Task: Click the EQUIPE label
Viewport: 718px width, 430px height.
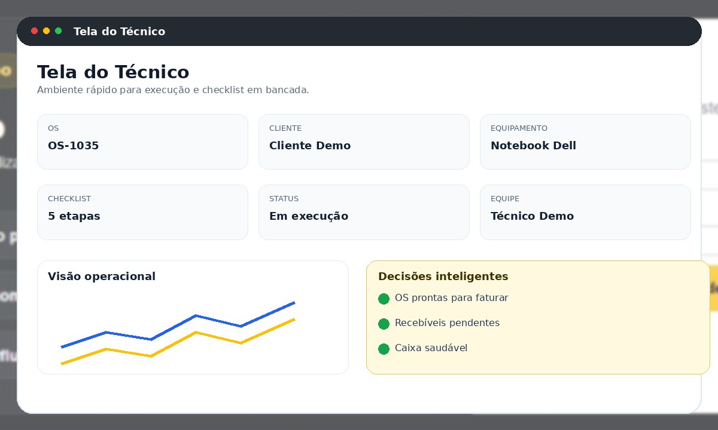Action: [505, 199]
